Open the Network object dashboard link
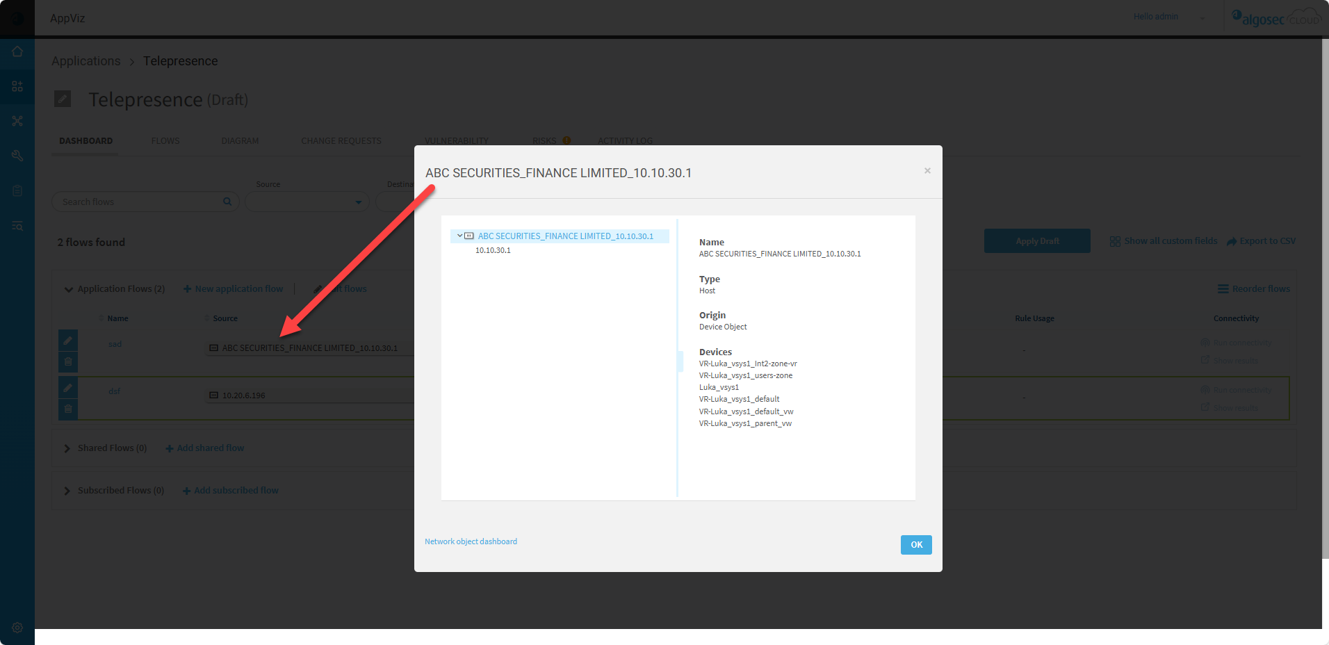Screen dimensions: 1329x645 click(x=471, y=541)
